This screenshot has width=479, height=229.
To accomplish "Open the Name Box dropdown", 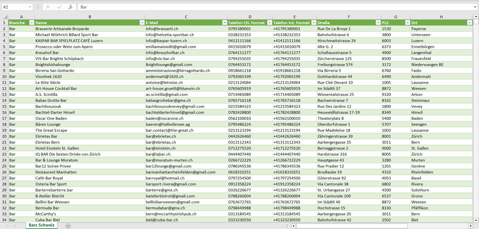I will [30, 7].
